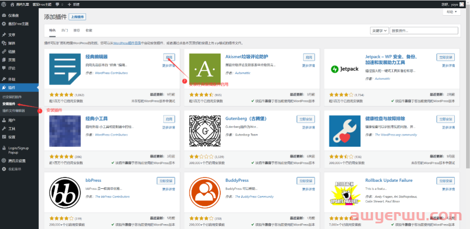Image resolution: width=470 pixels, height=229 pixels.
Task: Click 立即安装 for BuddyPress
Action: click(306, 180)
